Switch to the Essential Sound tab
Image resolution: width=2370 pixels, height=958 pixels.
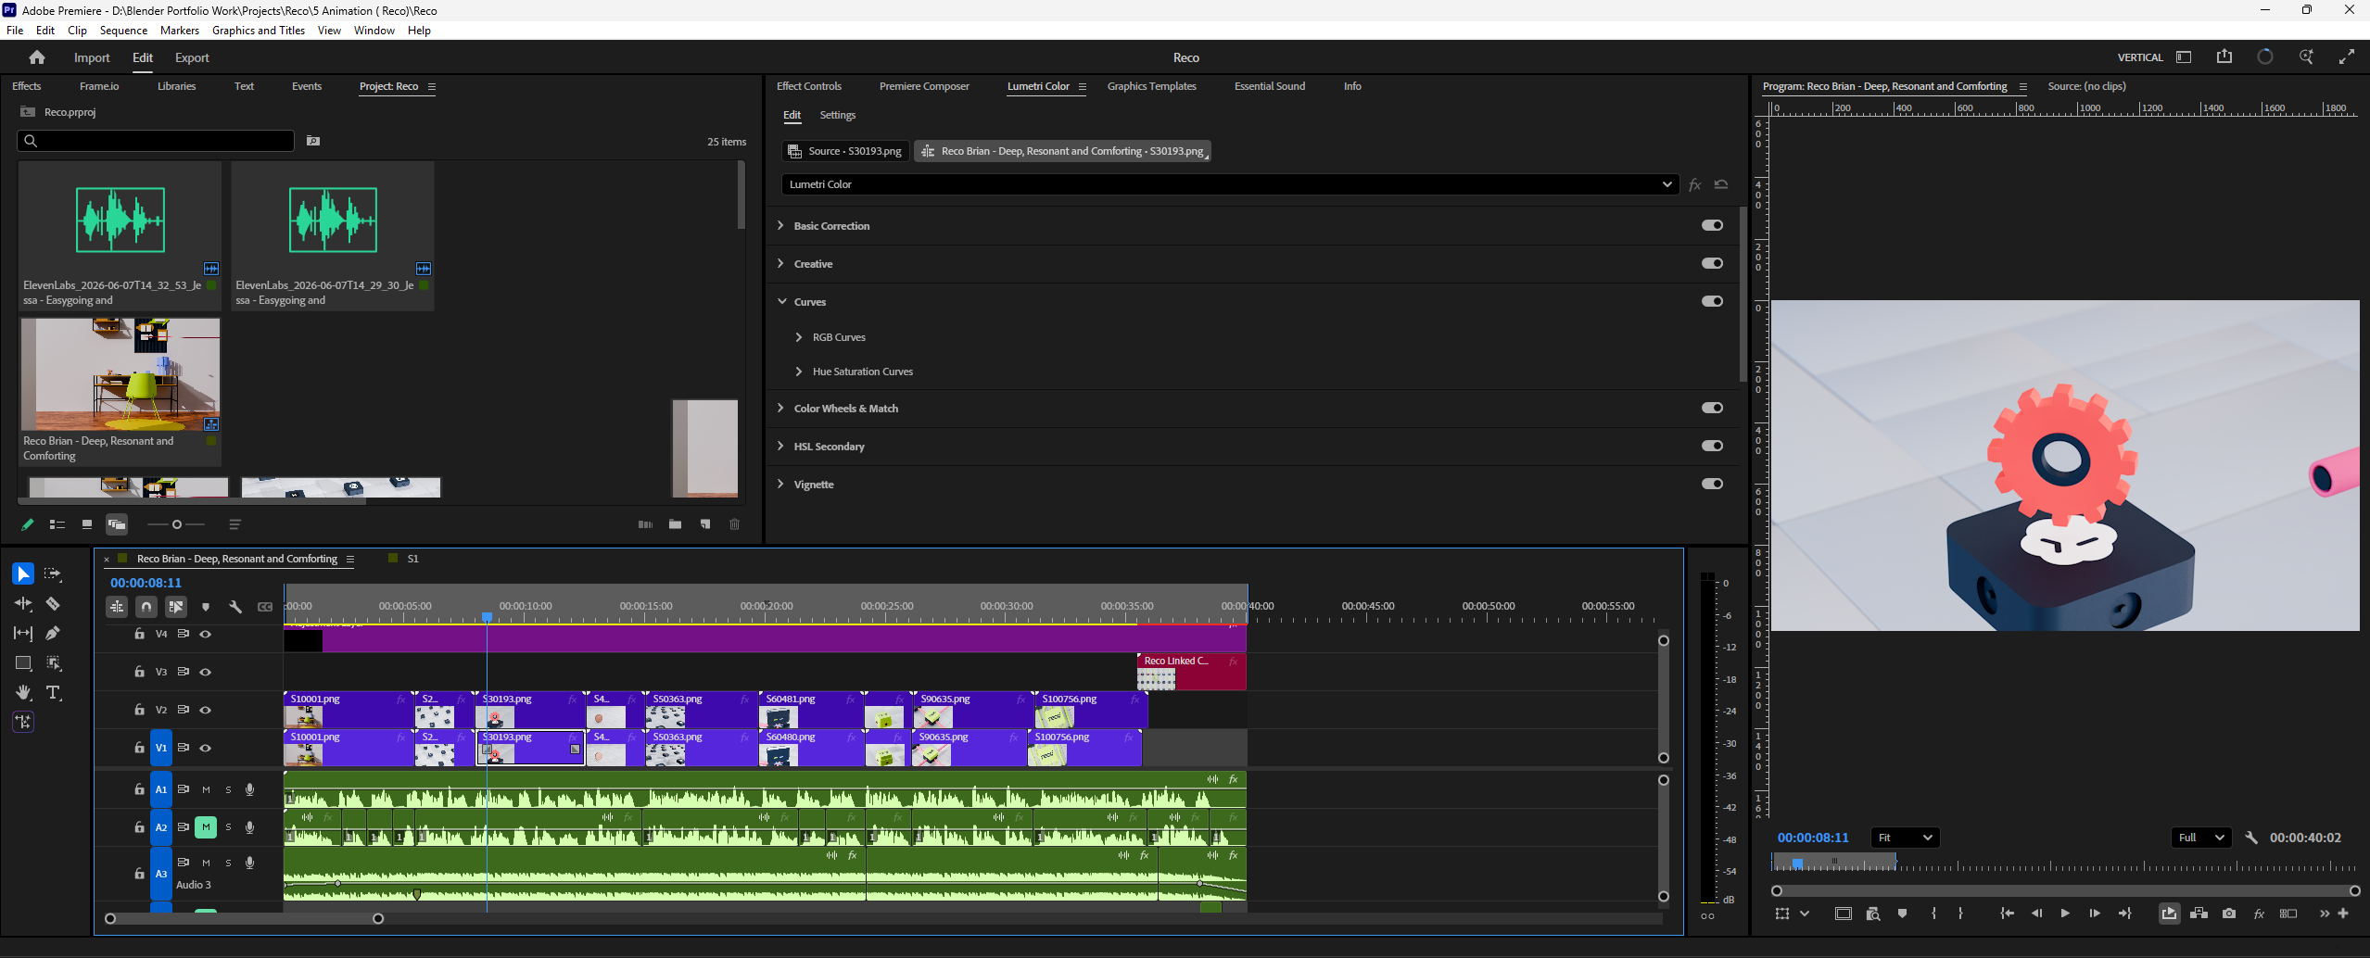1269,86
